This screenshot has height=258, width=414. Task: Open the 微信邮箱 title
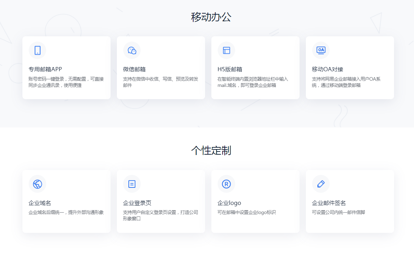point(134,69)
